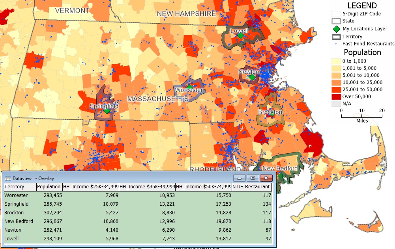The height and width of the screenshot is (249, 395).
Task: Select the Newton location diamond marker
Action: point(252,78)
